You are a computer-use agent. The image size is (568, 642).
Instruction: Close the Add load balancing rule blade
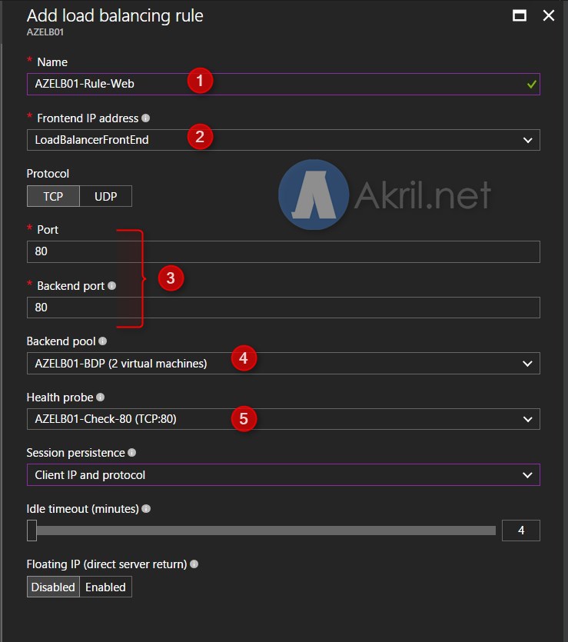[548, 15]
